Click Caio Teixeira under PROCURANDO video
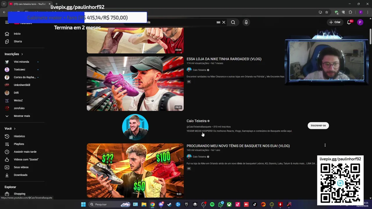This screenshot has width=372, height=209. pyautogui.click(x=199, y=157)
